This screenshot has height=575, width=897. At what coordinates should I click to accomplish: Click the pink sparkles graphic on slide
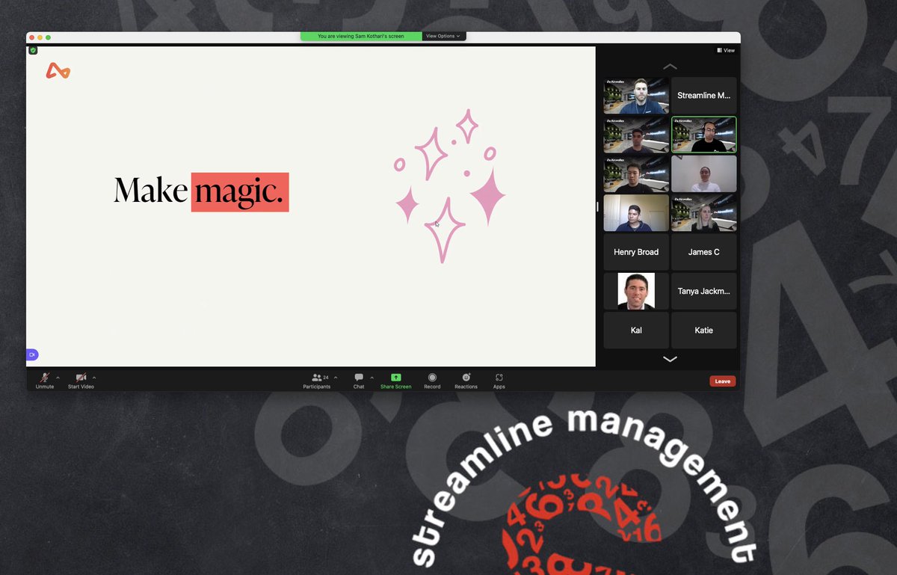[450, 185]
